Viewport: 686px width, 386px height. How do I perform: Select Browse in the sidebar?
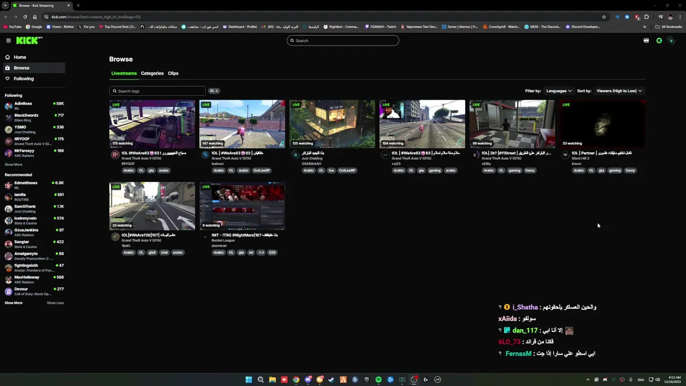pyautogui.click(x=33, y=68)
